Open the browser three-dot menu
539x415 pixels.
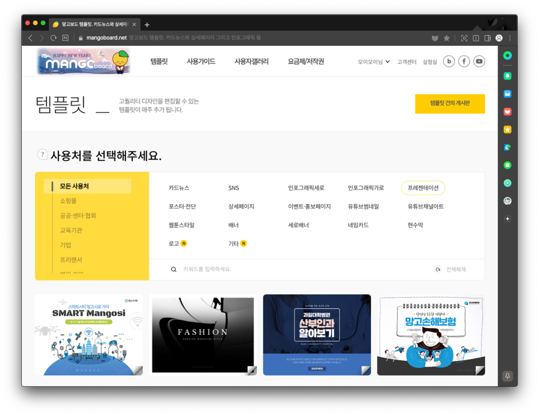click(510, 38)
